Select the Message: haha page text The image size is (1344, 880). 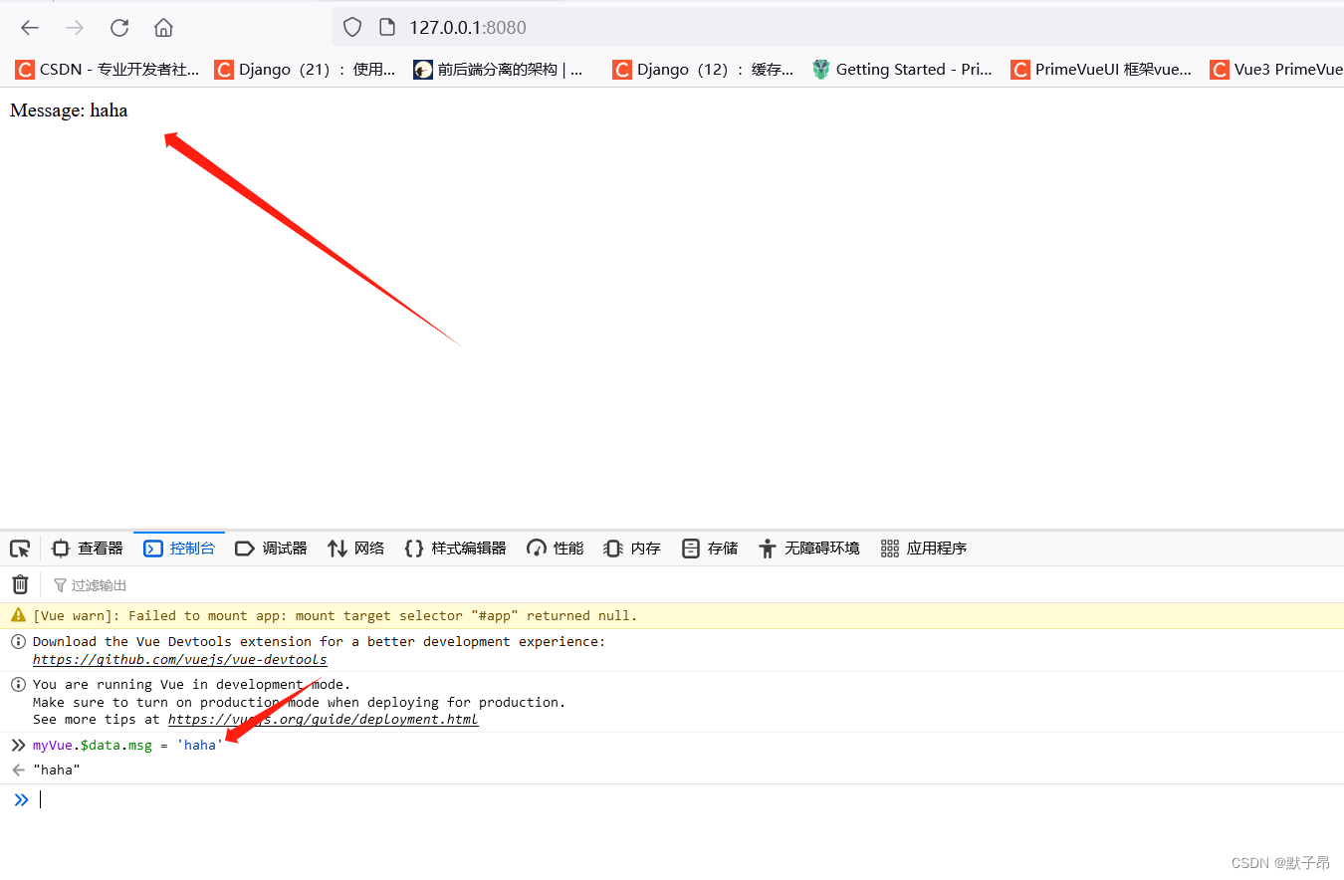click(x=69, y=110)
